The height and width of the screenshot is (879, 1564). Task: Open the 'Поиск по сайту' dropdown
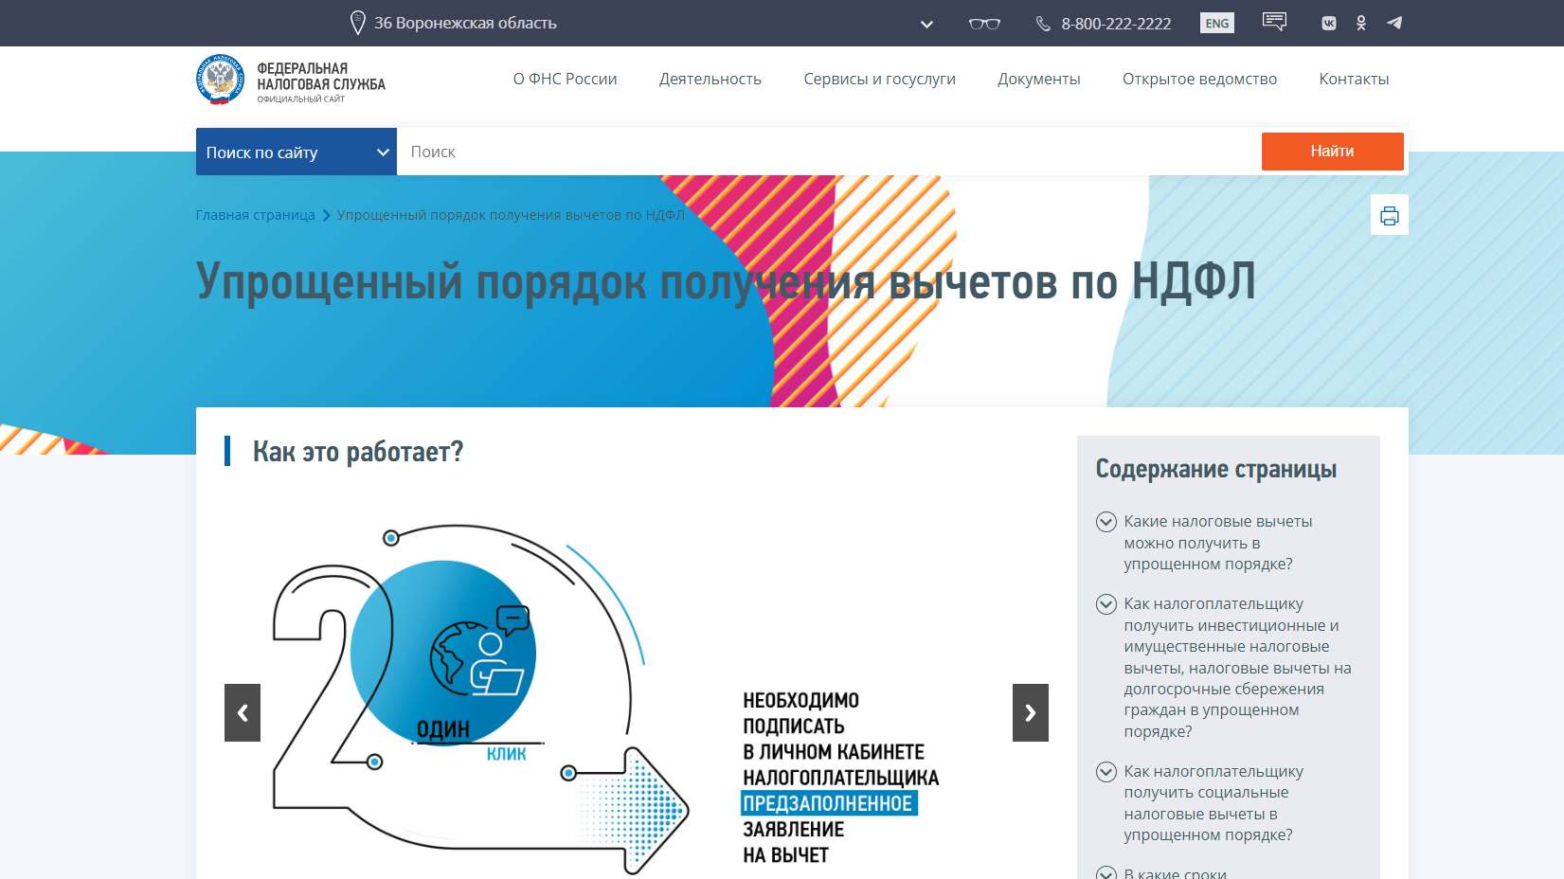click(x=296, y=152)
